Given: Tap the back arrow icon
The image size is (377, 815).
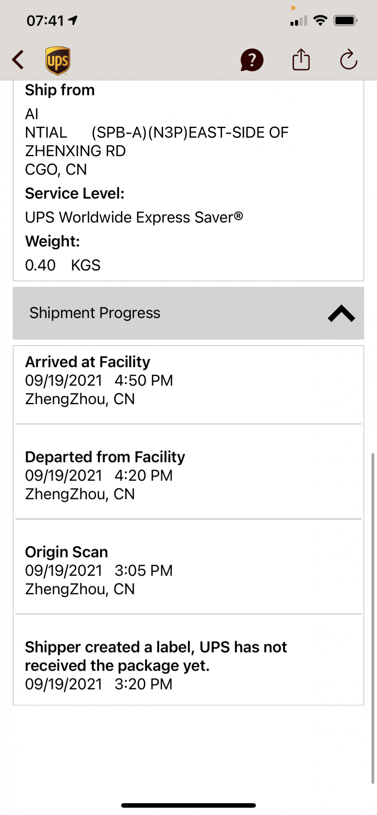Looking at the screenshot, I should point(18,60).
